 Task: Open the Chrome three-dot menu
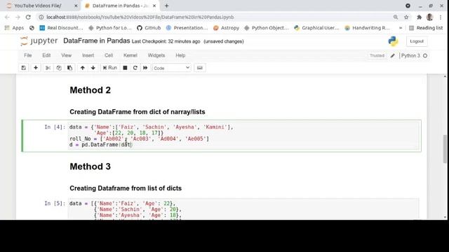pyautogui.click(x=441, y=17)
